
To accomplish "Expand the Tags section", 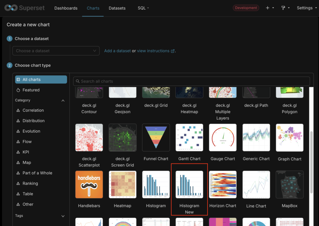I will click(x=63, y=216).
